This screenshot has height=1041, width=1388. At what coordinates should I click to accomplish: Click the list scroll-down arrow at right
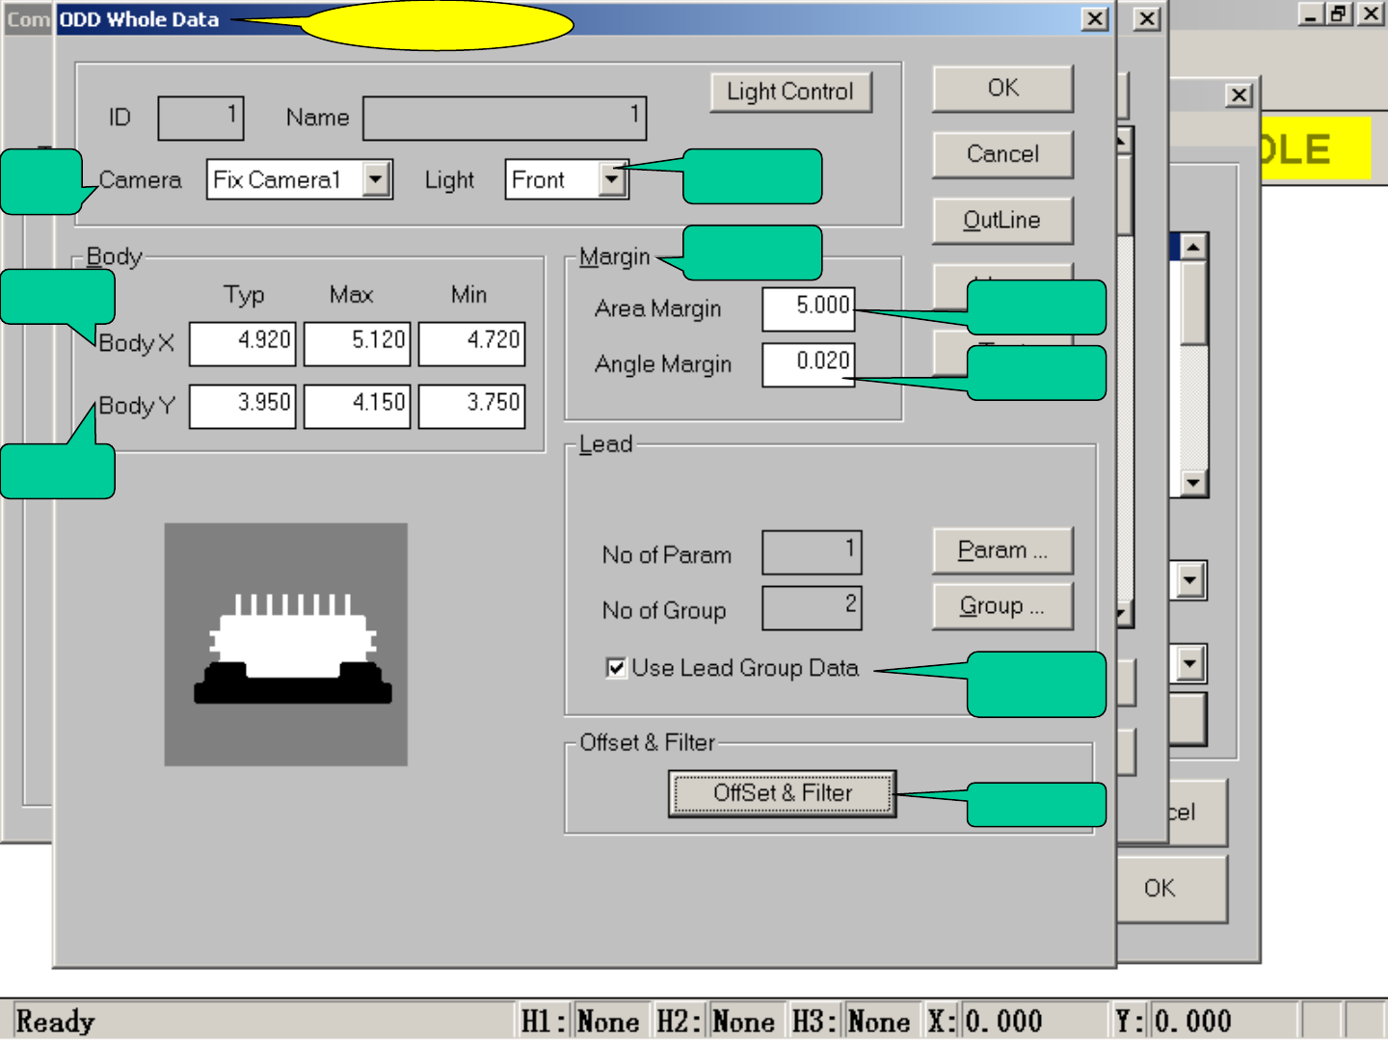point(1193,483)
